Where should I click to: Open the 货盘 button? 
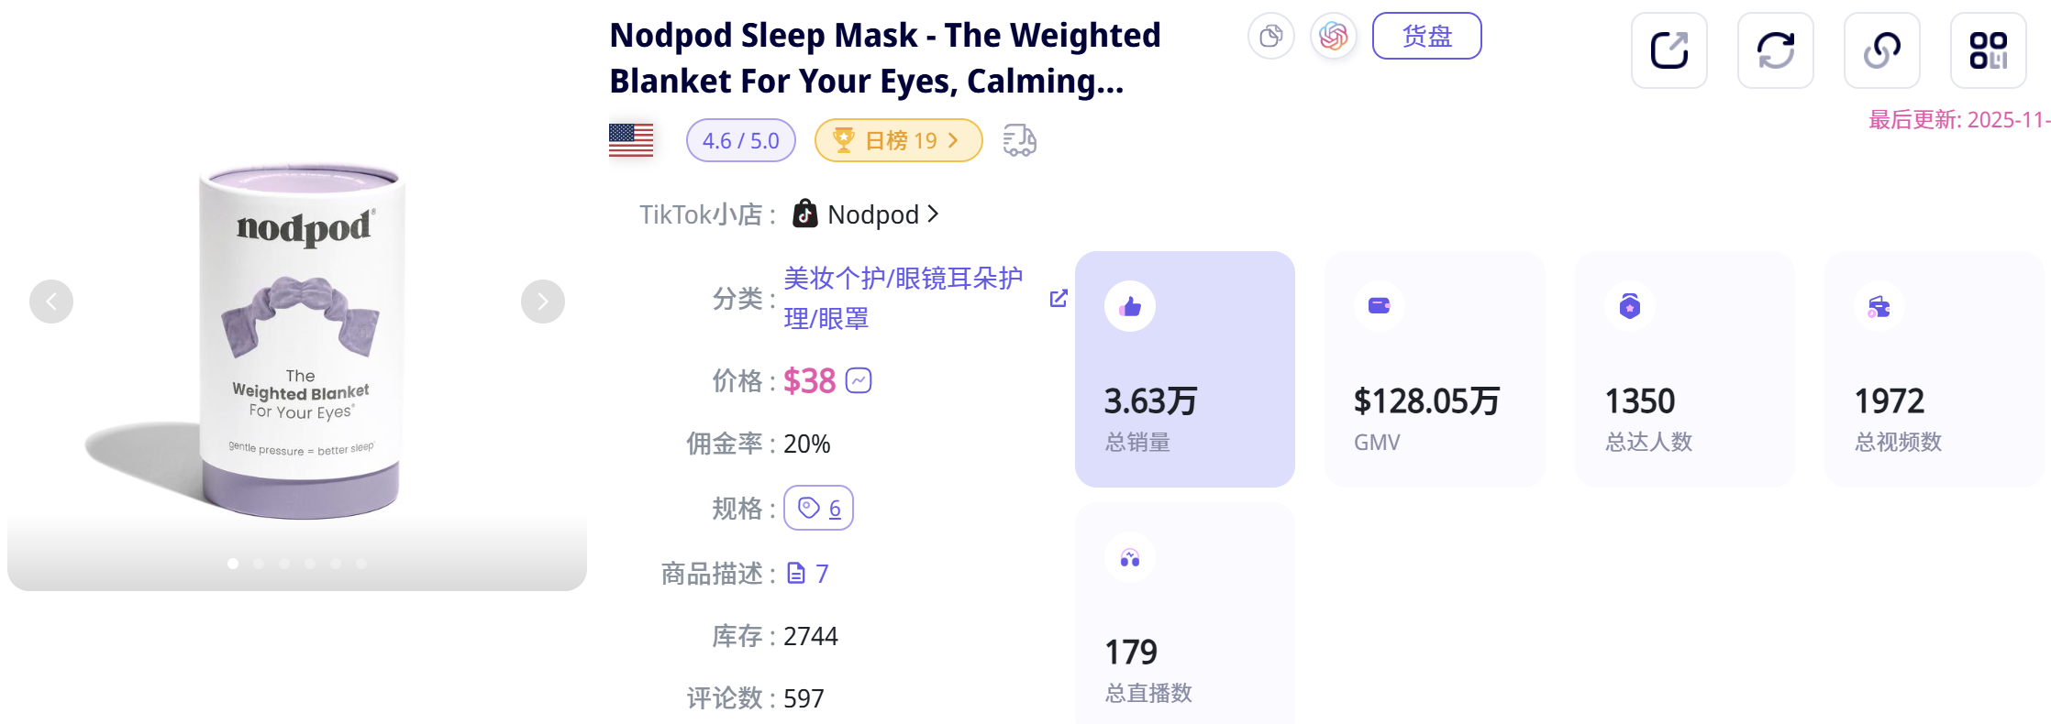[1427, 36]
